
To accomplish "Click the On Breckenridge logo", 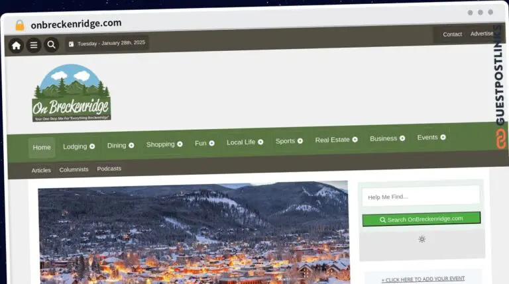I will click(72, 93).
